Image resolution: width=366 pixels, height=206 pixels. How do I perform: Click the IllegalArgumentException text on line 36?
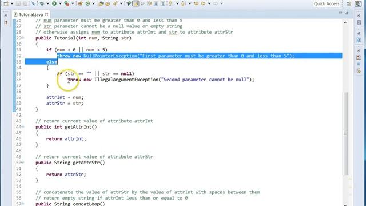126,80
